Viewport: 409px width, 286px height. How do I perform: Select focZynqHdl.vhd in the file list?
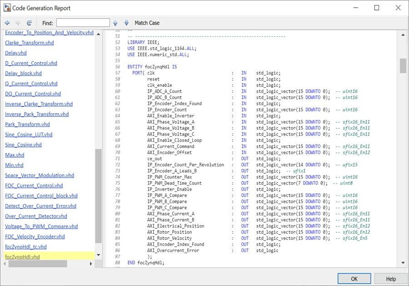point(22,257)
